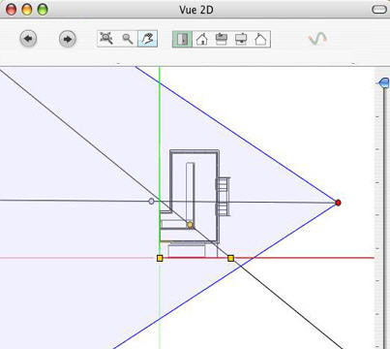390x349 pixels.
Task: Select the magnifying glass zoom tool
Action: pyautogui.click(x=128, y=39)
